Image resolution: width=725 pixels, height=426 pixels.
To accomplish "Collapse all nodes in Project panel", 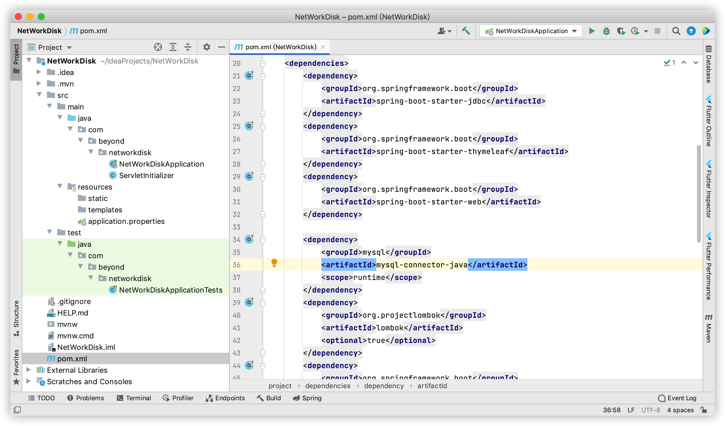I will [x=188, y=47].
